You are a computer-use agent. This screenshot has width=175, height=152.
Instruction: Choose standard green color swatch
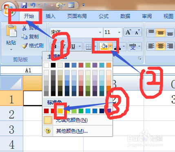[81, 111]
